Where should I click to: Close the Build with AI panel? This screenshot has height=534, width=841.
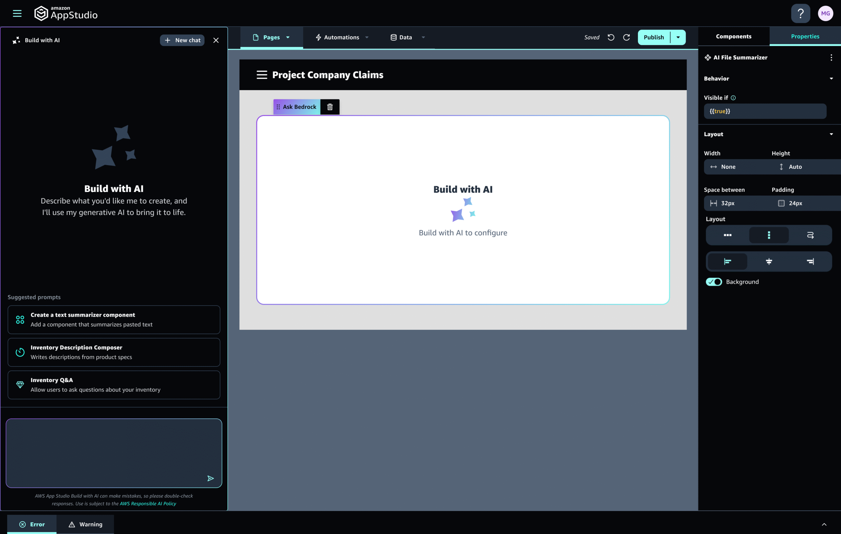click(216, 40)
